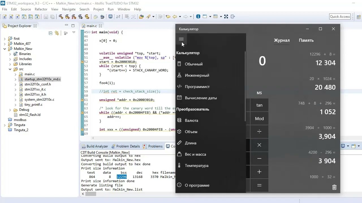Viewport: 362px width, 203px height.
Task: Click the exit arrow toolbar icon
Action: (x=233, y=16)
